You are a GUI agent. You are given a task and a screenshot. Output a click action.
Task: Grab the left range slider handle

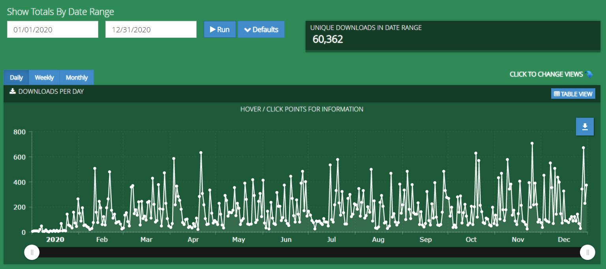32,252
